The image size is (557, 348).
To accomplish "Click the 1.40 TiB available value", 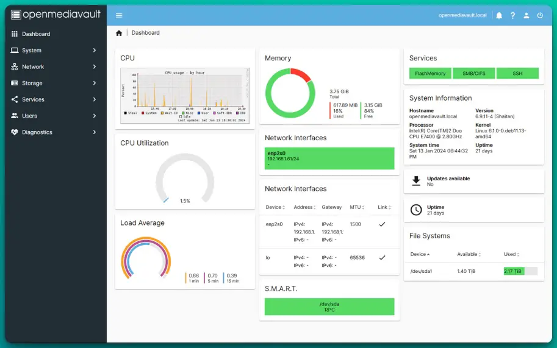I will click(x=466, y=271).
